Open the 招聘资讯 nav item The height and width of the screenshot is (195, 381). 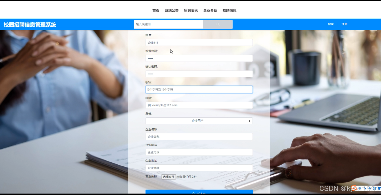click(191, 11)
